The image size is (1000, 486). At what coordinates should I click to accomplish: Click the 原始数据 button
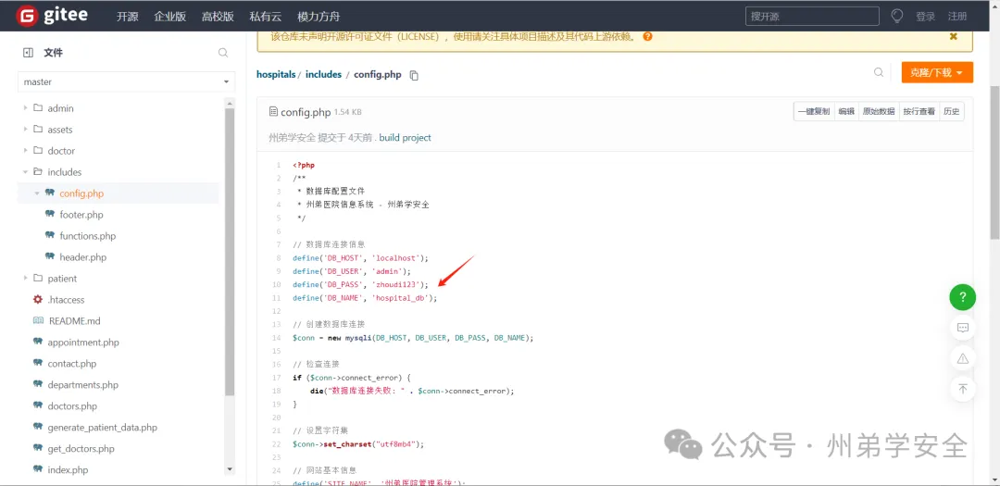(879, 112)
